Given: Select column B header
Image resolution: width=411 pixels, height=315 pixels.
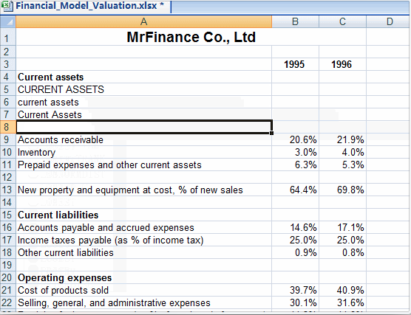Looking at the screenshot, I should [296, 21].
